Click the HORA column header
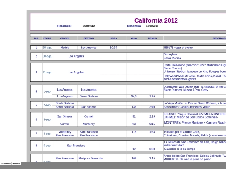 (113, 38)
